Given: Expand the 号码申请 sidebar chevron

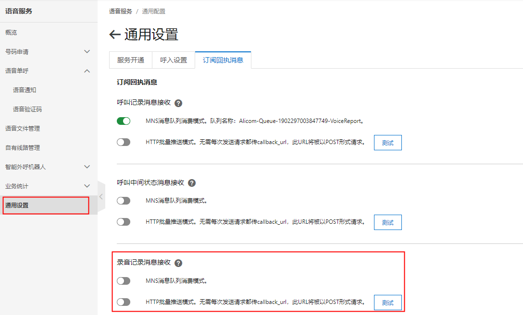Looking at the screenshot, I should [87, 52].
